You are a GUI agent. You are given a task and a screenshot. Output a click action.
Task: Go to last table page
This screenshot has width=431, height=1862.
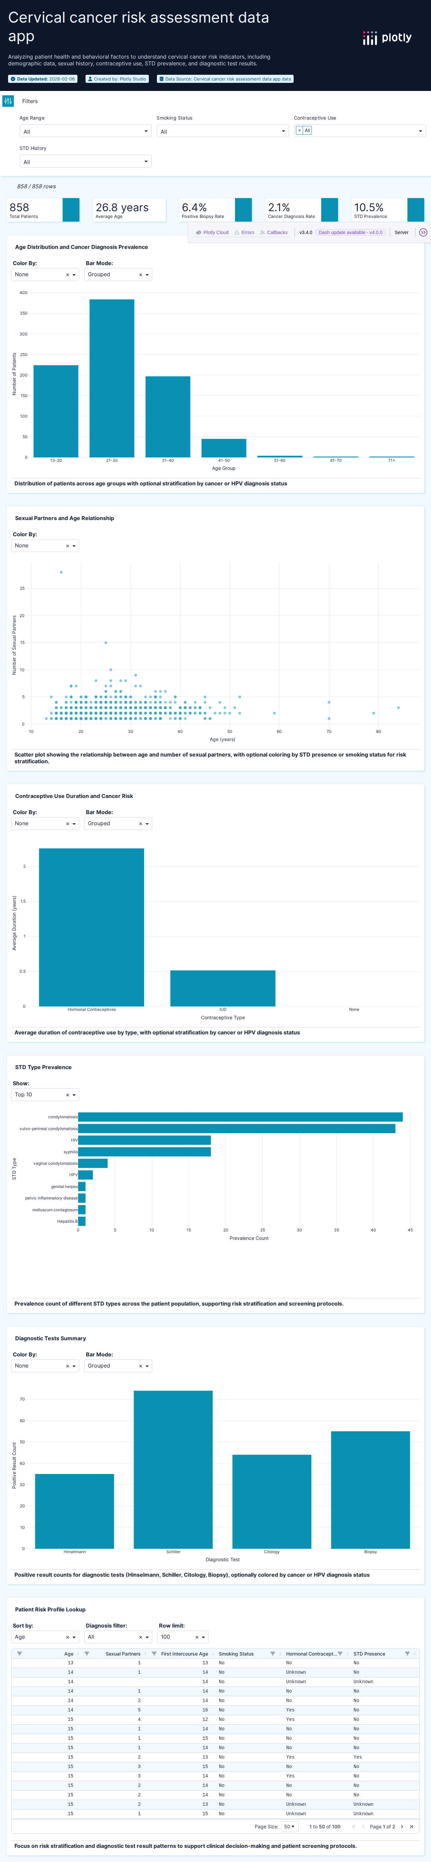(x=411, y=1827)
